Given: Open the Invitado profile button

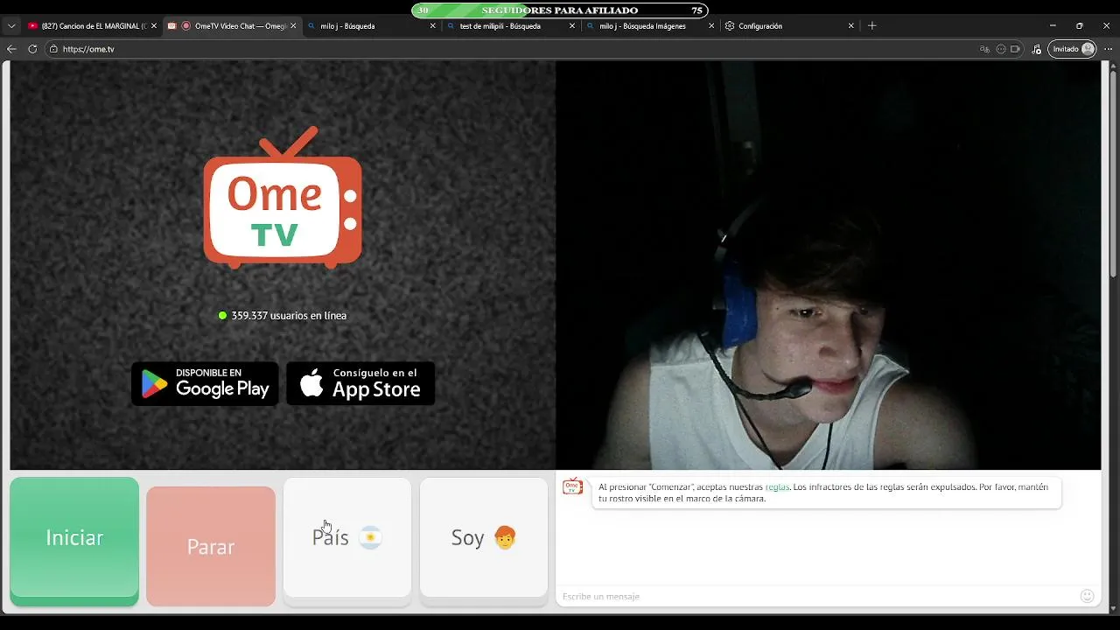Looking at the screenshot, I should coord(1073,49).
